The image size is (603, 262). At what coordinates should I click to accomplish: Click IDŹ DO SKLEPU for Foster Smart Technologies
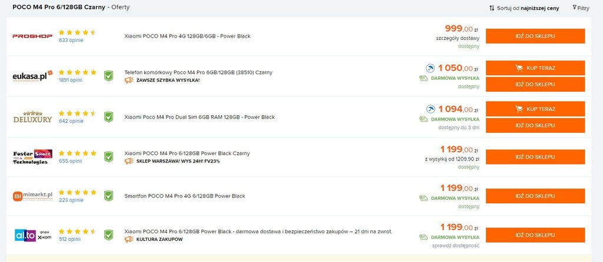535,157
